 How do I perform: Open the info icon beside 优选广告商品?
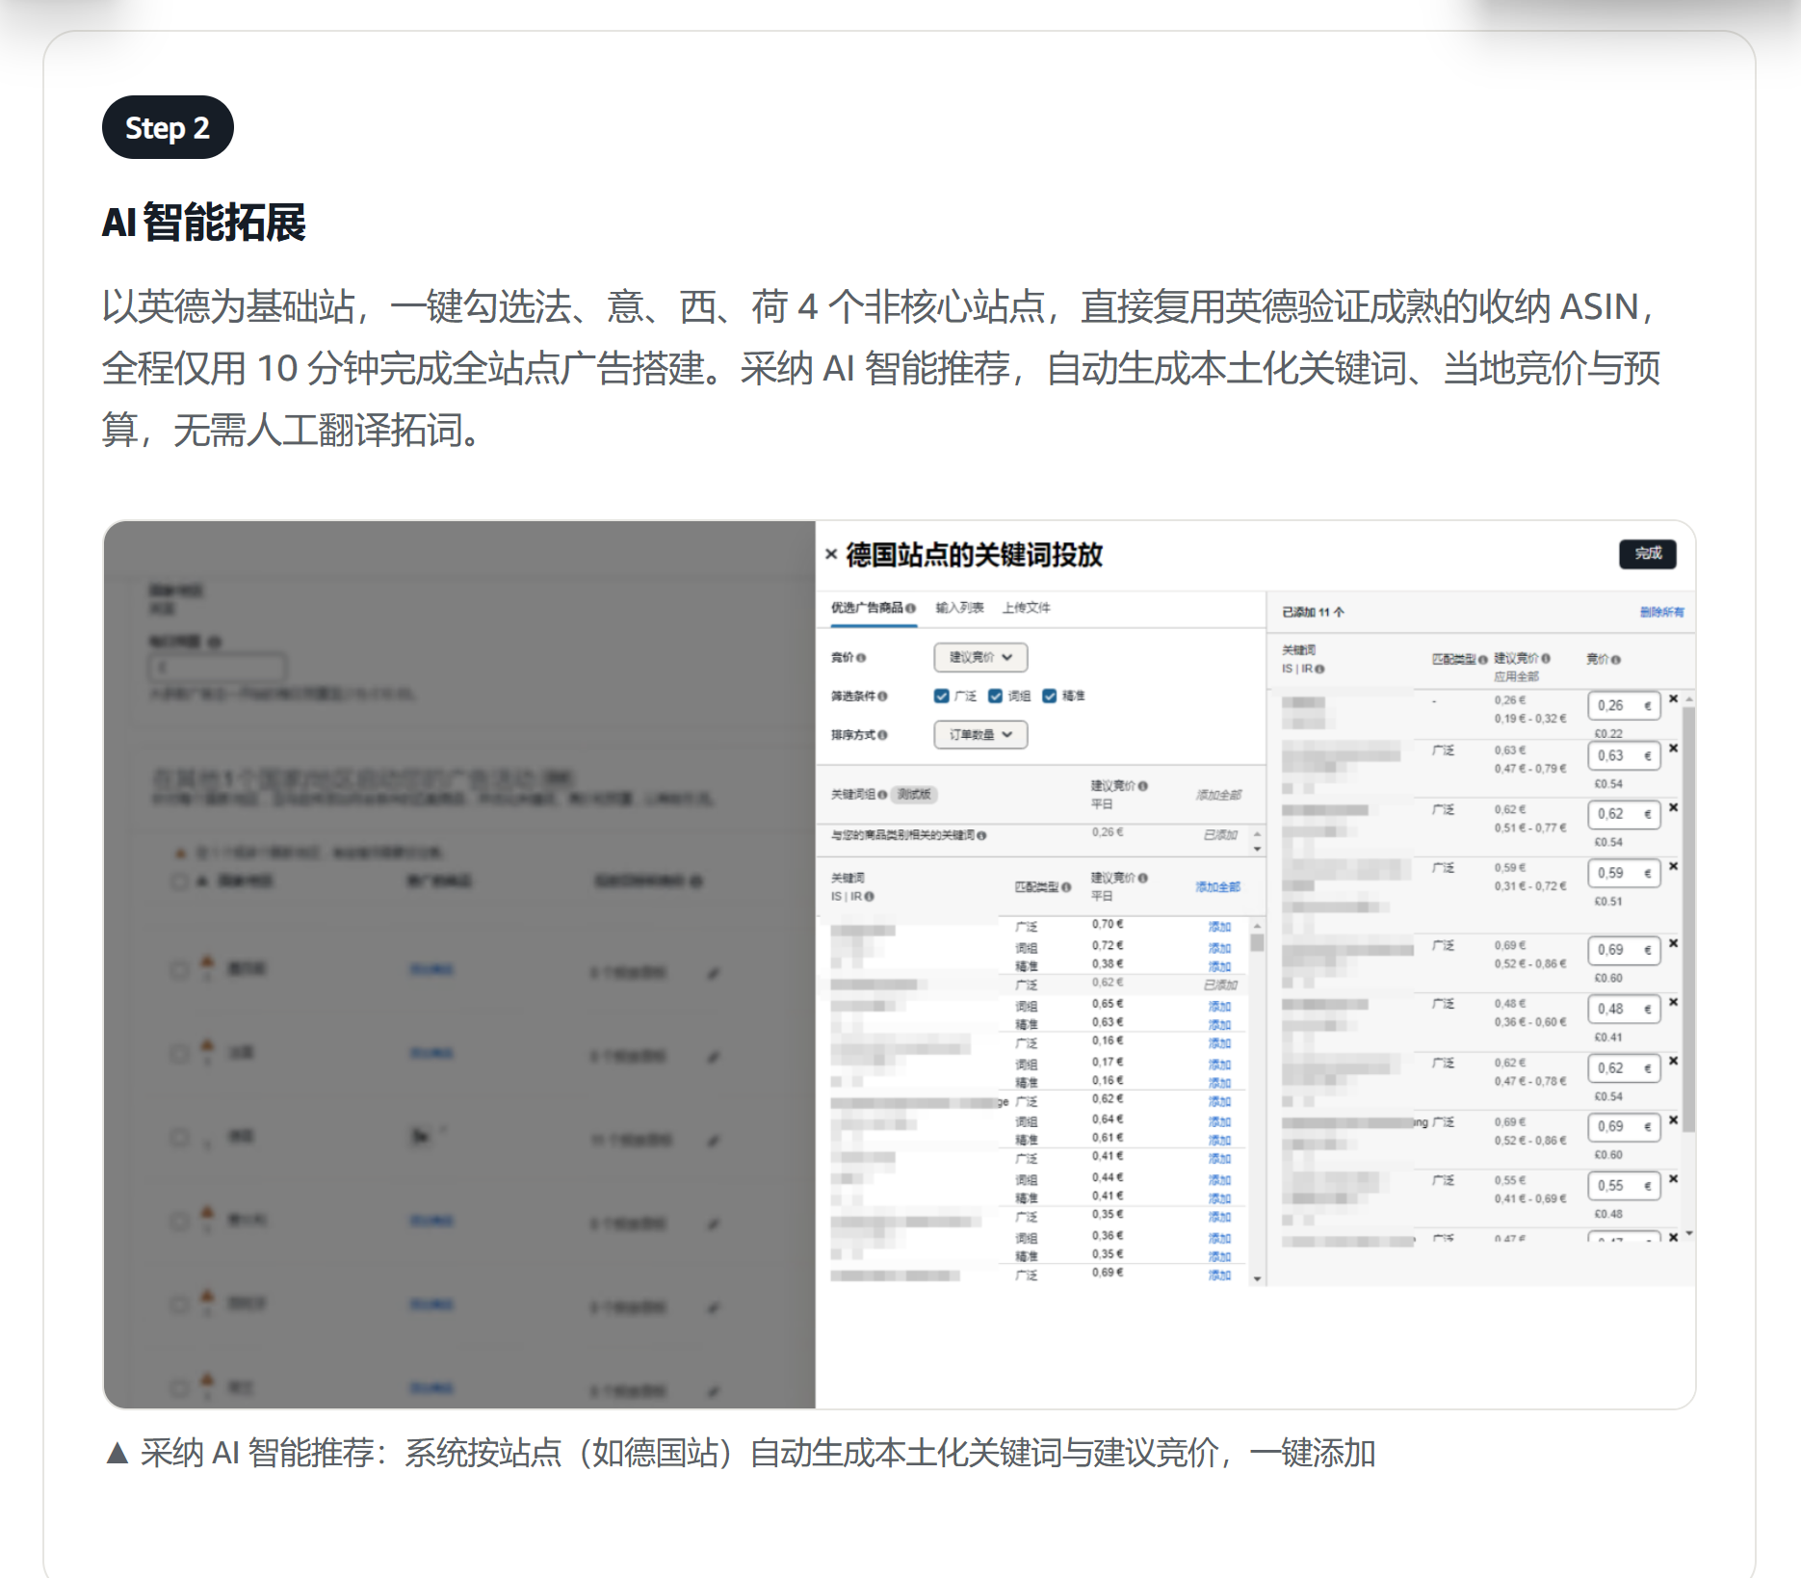point(910,608)
